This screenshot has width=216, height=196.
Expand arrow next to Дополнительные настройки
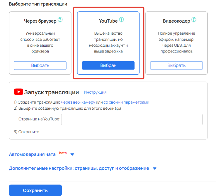pyautogui.click(x=155, y=168)
